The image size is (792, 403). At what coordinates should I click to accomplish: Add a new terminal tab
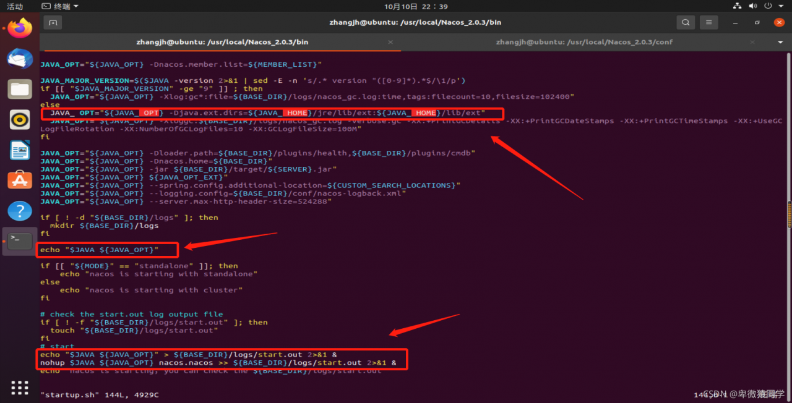(53, 22)
